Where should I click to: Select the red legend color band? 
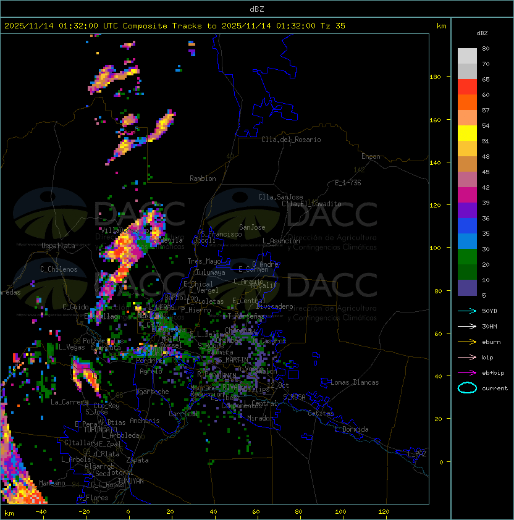click(467, 87)
